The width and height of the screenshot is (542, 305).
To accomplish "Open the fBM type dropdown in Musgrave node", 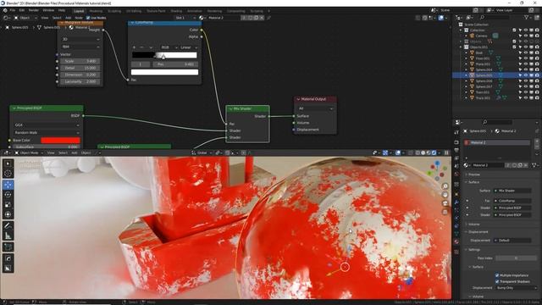I will coord(80,47).
